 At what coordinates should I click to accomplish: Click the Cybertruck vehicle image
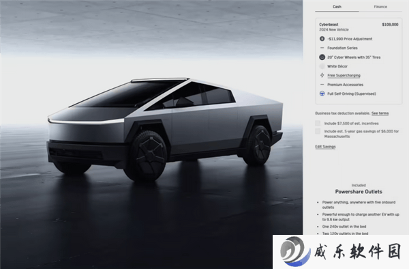pos(165,129)
